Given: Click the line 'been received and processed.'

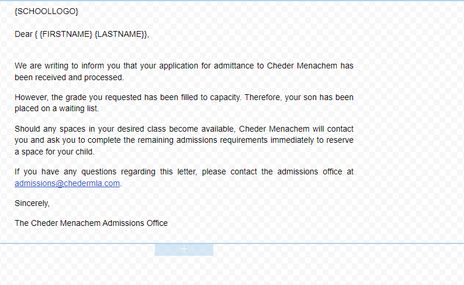Looking at the screenshot, I should coord(69,77).
